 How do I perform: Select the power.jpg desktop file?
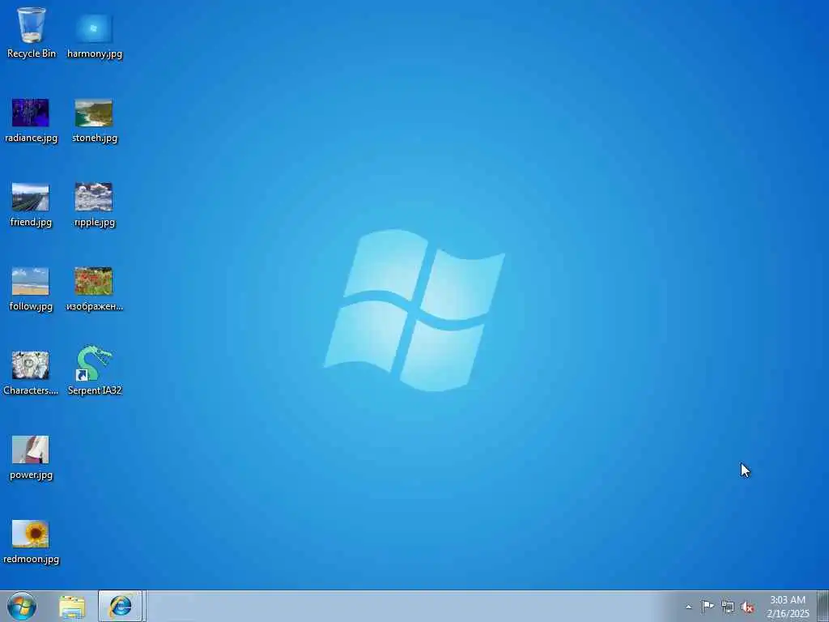tap(31, 457)
